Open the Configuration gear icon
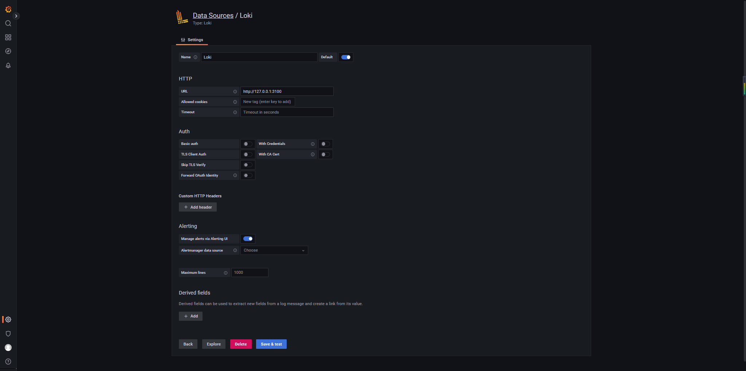Image resolution: width=746 pixels, height=371 pixels. click(8, 320)
